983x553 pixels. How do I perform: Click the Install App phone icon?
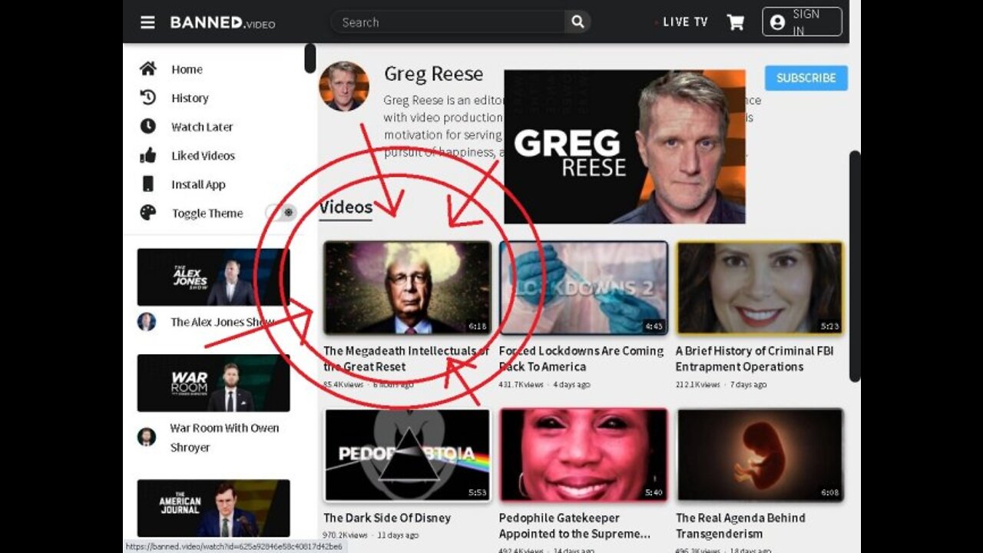(147, 184)
